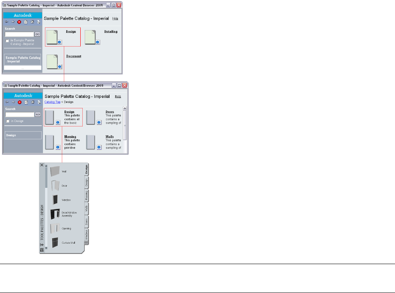Open Design palette link in lower window
This screenshot has height=293, width=395.
69,112
